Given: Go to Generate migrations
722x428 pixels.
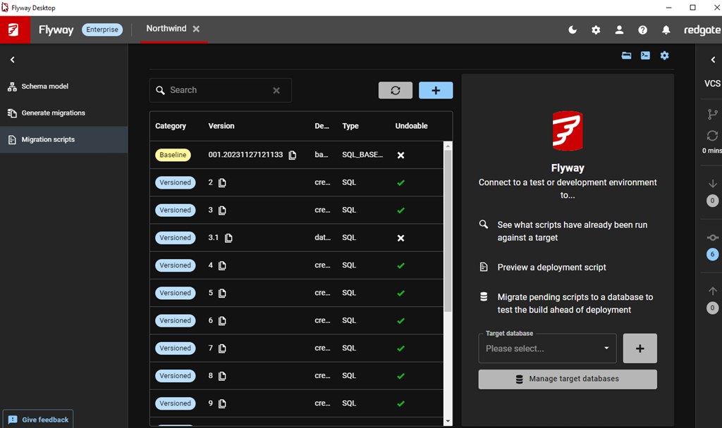Looking at the screenshot, I should click(53, 113).
